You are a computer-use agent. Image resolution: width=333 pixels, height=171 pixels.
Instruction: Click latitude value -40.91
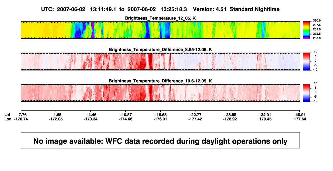pos(299,115)
